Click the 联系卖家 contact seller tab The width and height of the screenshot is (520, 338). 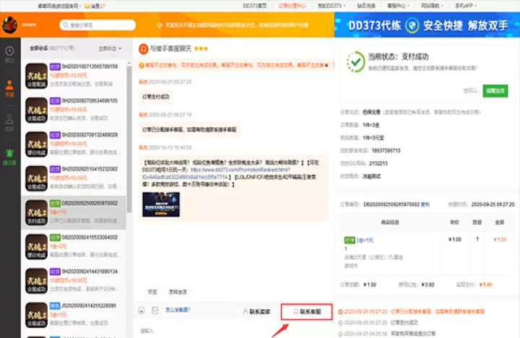click(x=256, y=311)
